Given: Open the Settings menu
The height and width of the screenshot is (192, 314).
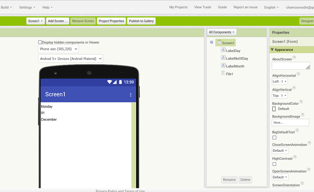Looking at the screenshot, I should pos(27,7).
